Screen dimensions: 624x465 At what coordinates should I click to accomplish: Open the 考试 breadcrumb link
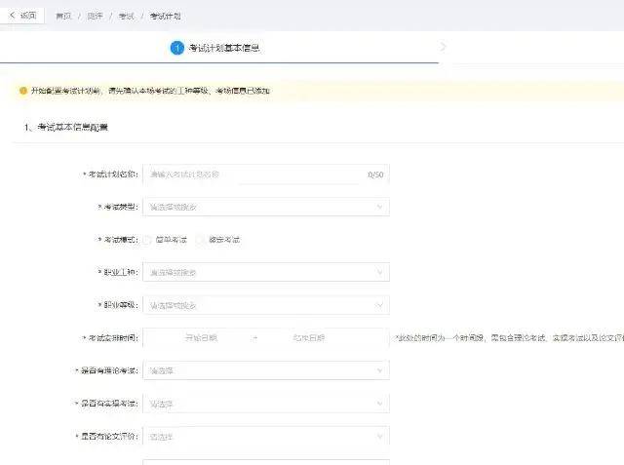126,16
